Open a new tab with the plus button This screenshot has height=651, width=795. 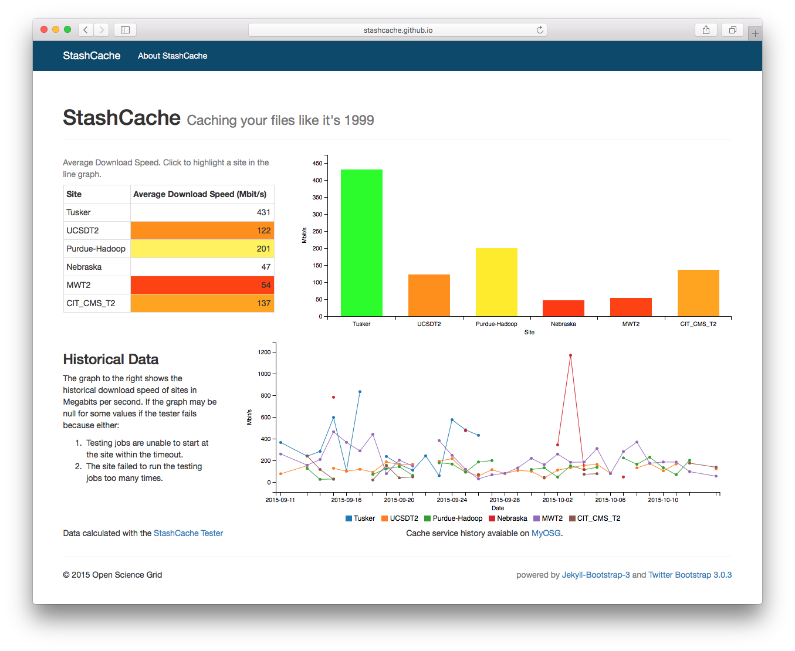point(755,33)
